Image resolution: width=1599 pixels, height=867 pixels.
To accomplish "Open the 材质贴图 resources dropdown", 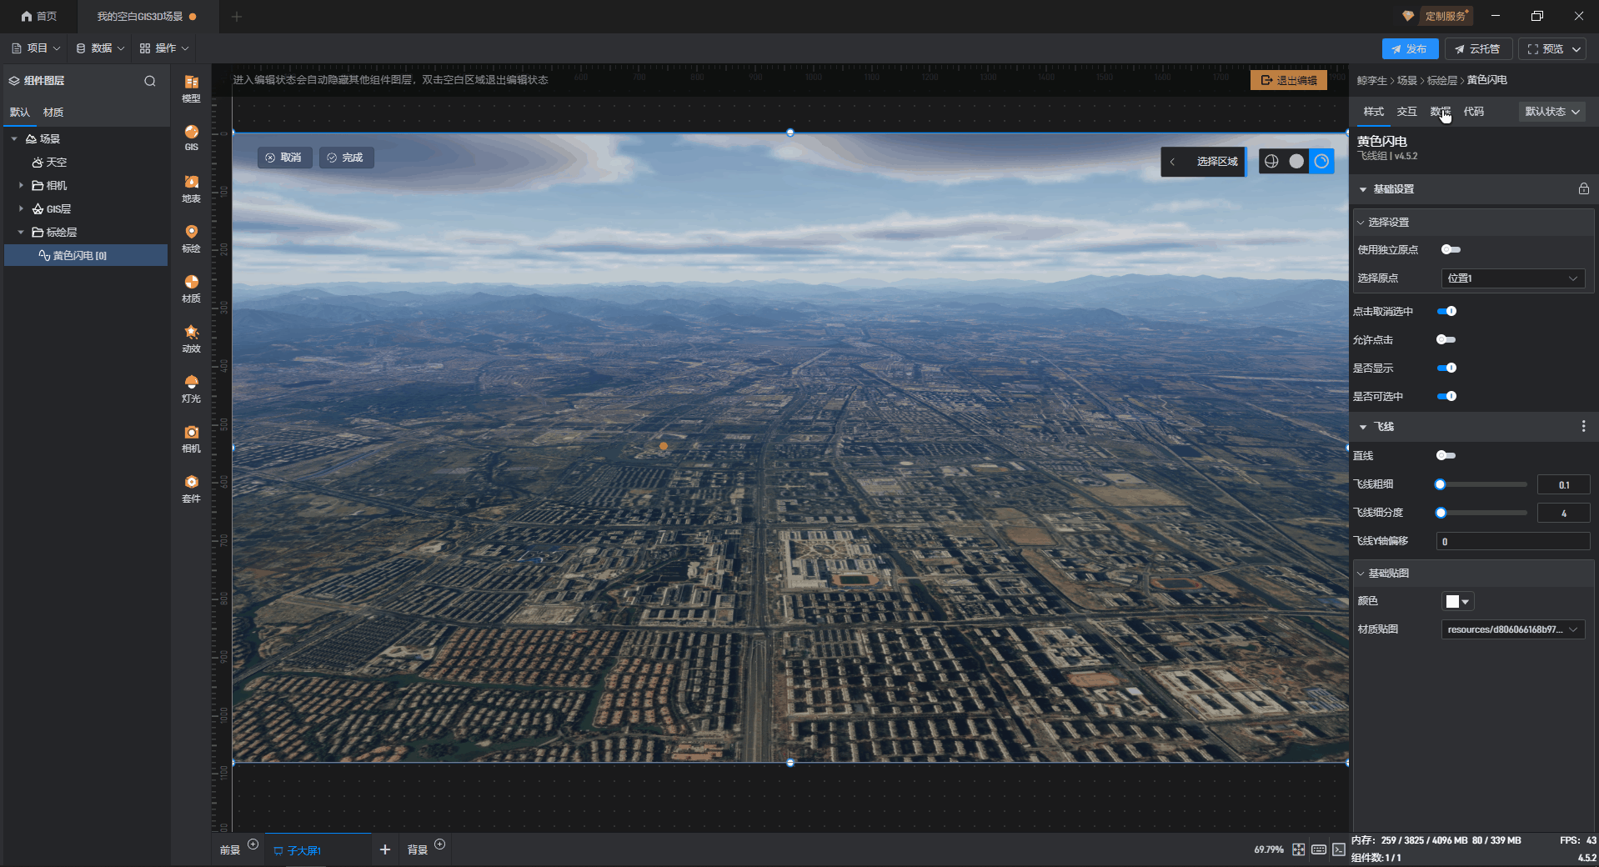I will click(1513, 629).
